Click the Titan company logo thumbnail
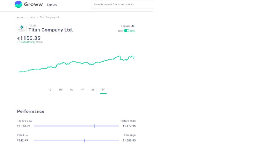 click(22, 29)
